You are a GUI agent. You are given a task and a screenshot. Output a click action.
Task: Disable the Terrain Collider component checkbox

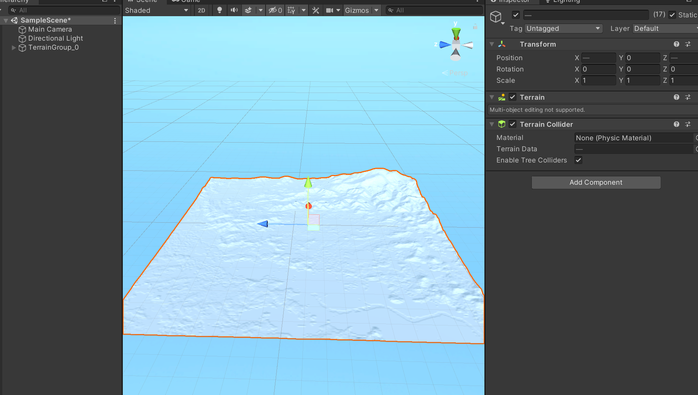click(513, 124)
